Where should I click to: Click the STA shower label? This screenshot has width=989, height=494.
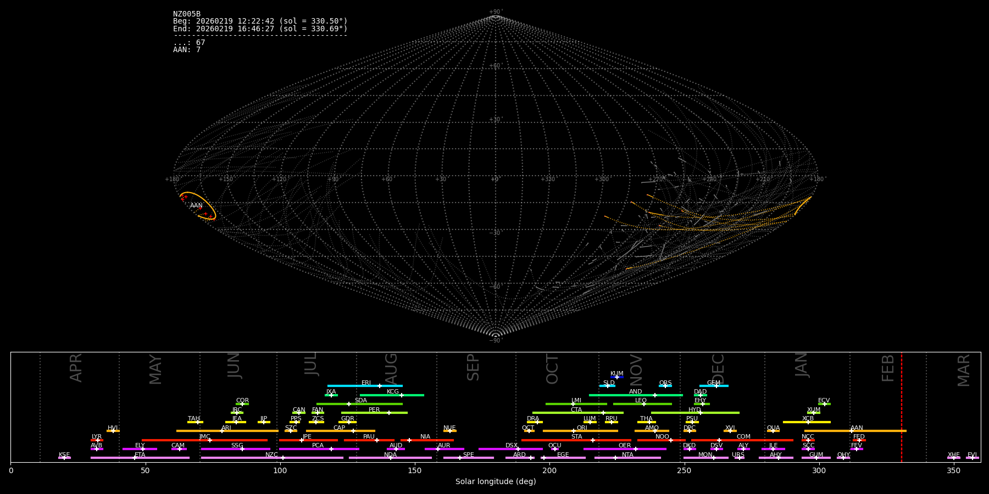point(576,437)
